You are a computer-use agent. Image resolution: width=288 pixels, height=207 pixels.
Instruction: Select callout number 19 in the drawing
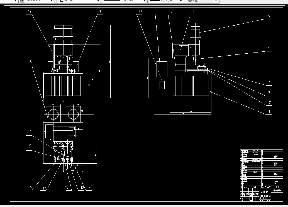[82, 187]
